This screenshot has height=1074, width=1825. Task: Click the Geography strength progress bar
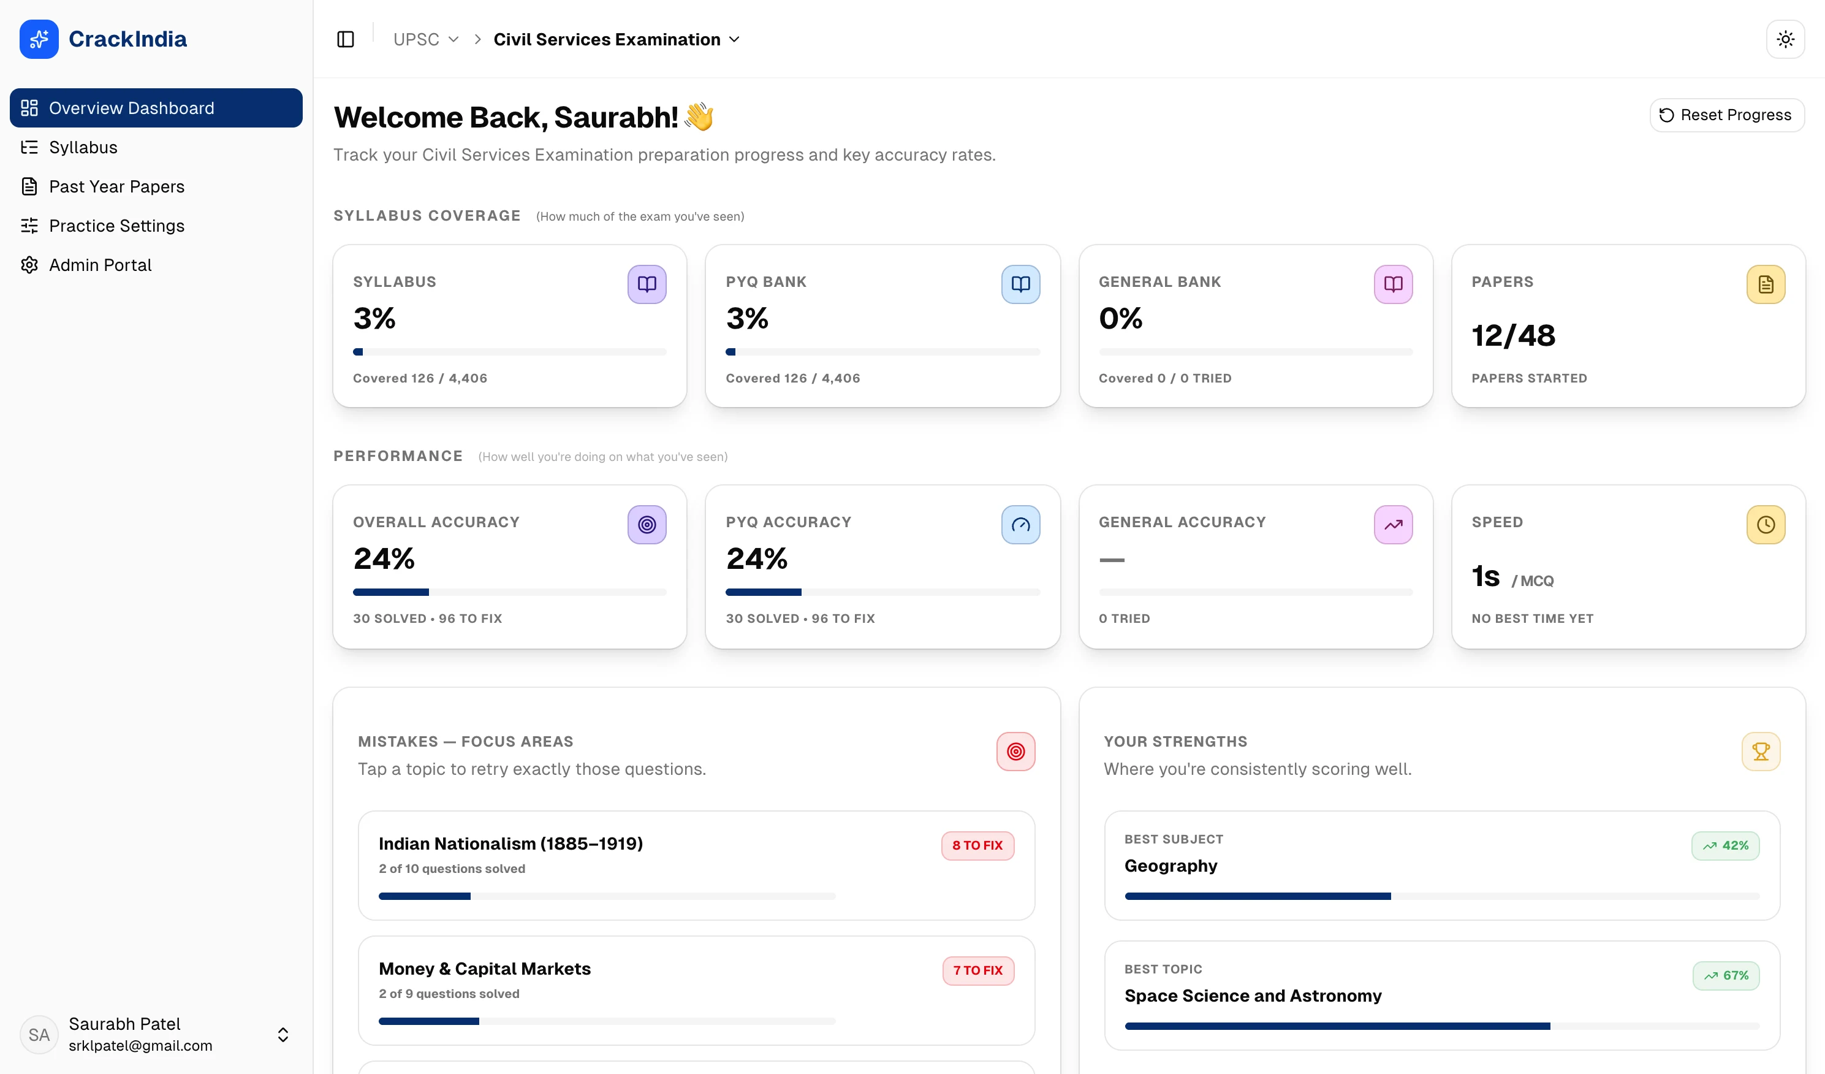tap(1442, 897)
